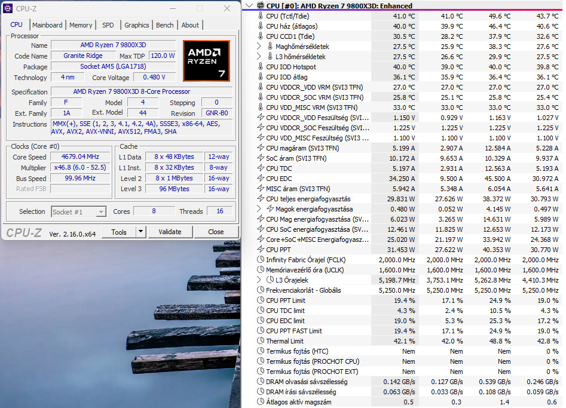
Task: Select the CPU TDC limit sensor row
Action: pyautogui.click(x=403, y=310)
